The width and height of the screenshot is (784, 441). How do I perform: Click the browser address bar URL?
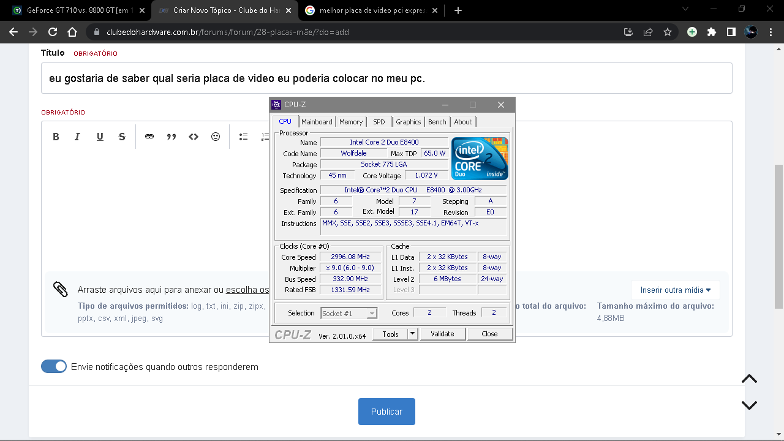pyautogui.click(x=228, y=32)
